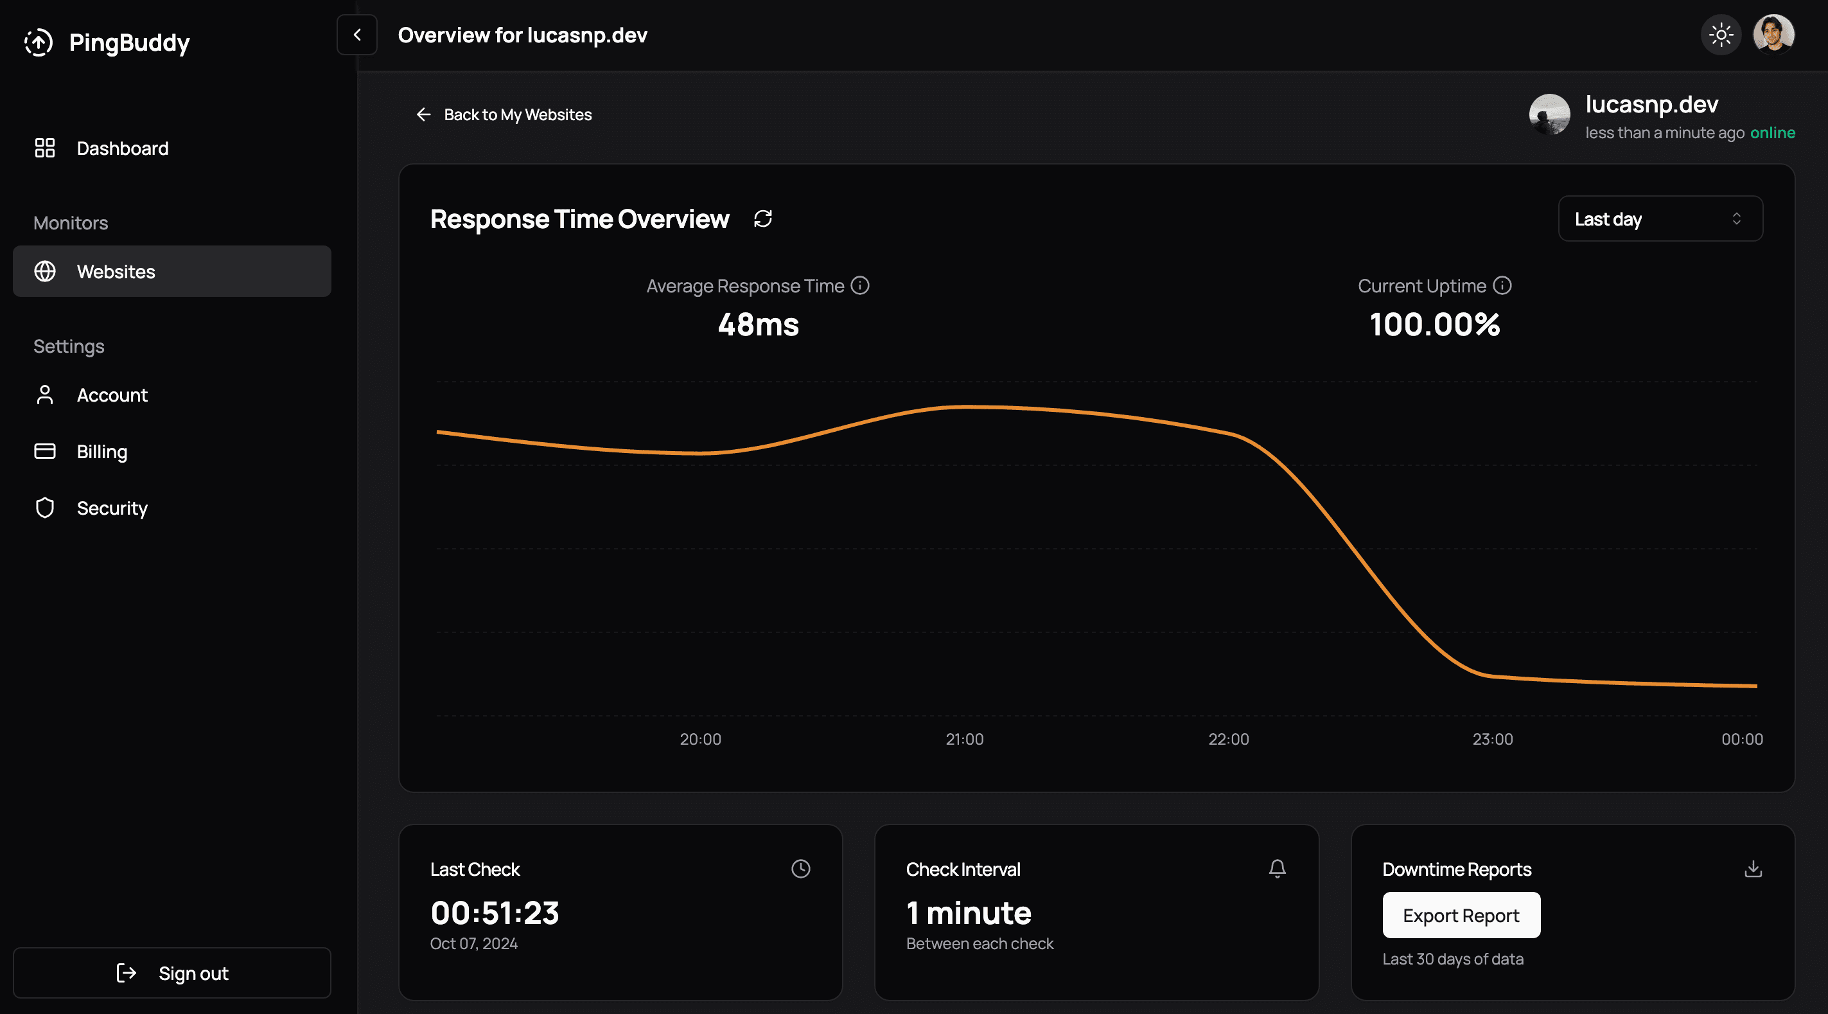Open Account settings

tap(112, 395)
